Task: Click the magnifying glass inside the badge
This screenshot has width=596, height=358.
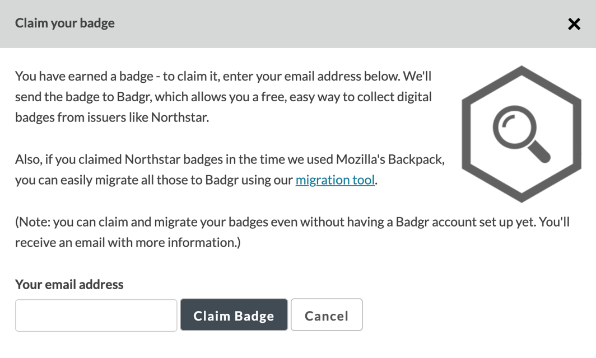Action: (x=521, y=134)
